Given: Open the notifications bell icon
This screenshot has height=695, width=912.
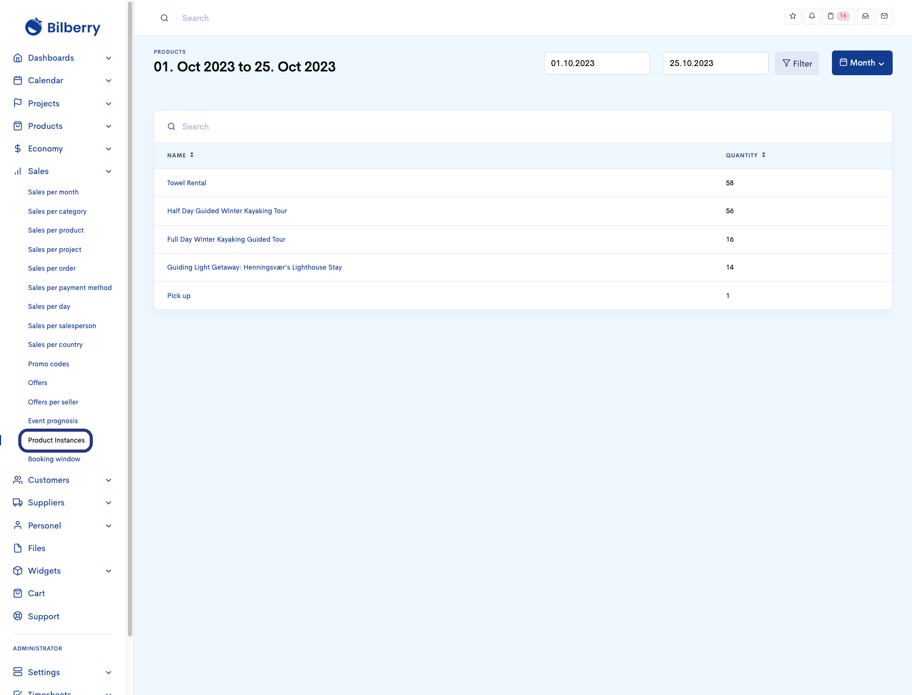Looking at the screenshot, I should click(812, 16).
